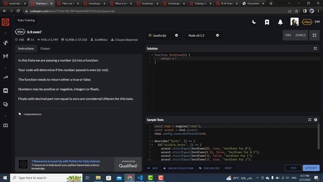Click the 51 collections icon
323x182 pixels.
click(28, 39)
